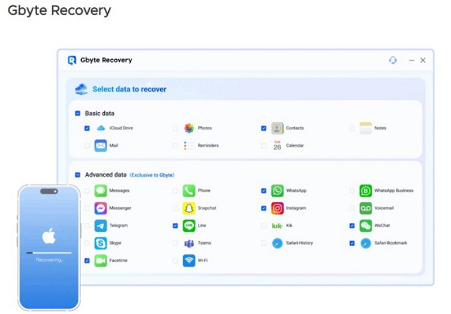
Task: Click the Reminders list icon
Action: point(189,145)
